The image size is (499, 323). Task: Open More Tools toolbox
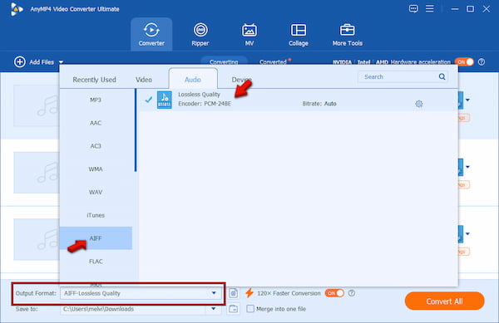click(x=347, y=34)
